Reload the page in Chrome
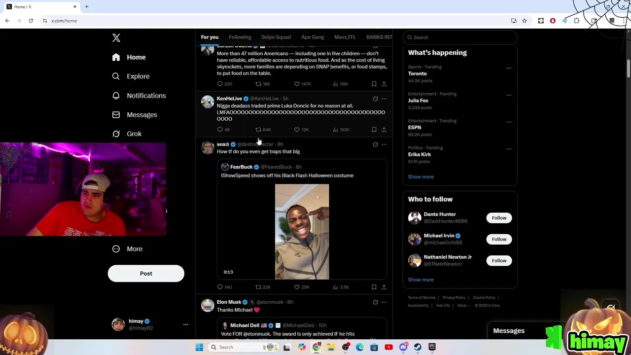Viewport: 631px width, 355px height. pos(31,21)
